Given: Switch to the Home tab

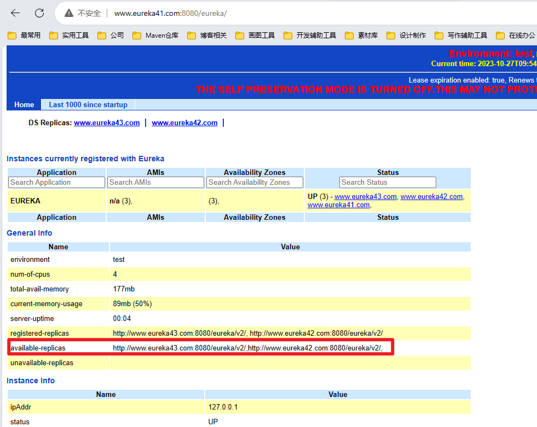Looking at the screenshot, I should pyautogui.click(x=24, y=104).
